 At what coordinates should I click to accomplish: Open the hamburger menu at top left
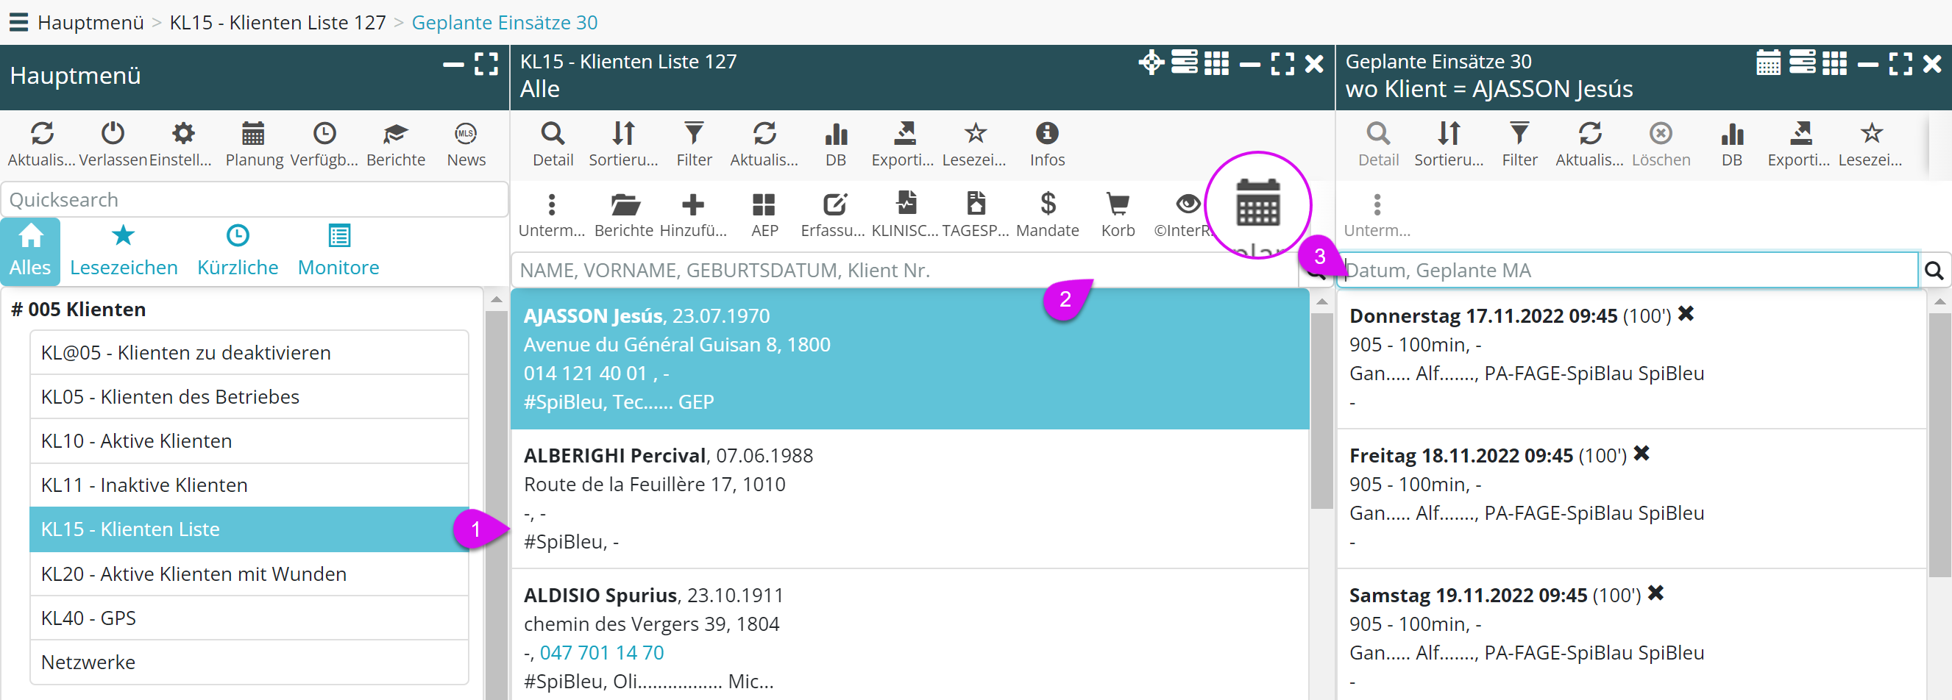[x=18, y=22]
